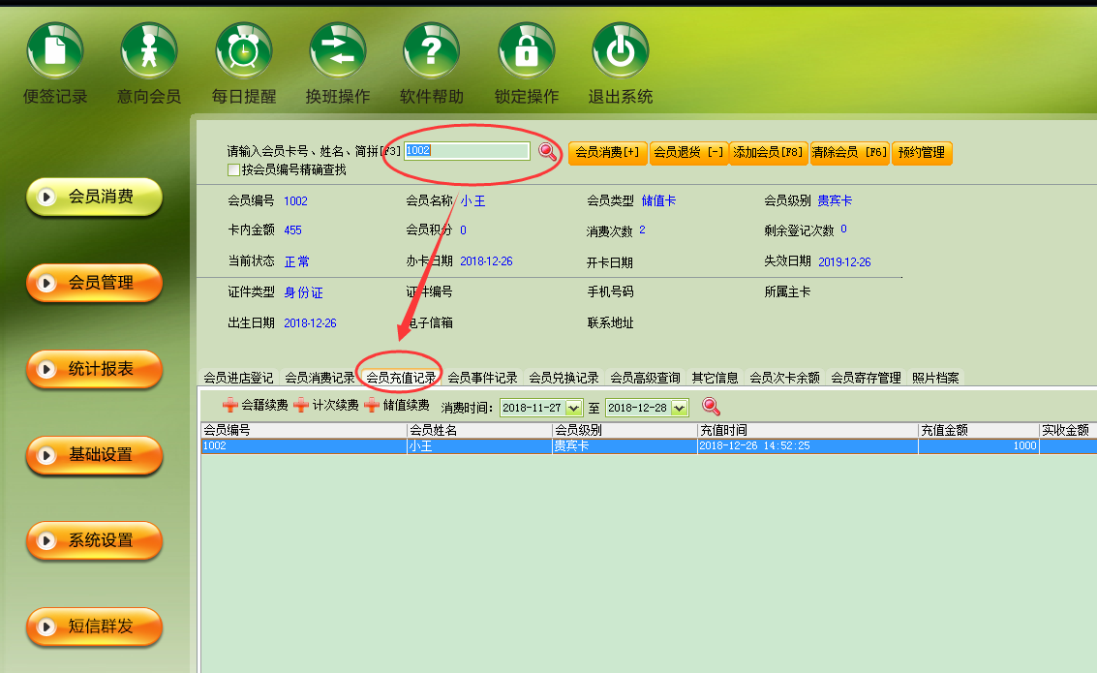Click the member card number input field
Viewport: 1097px width, 673px height.
(467, 150)
